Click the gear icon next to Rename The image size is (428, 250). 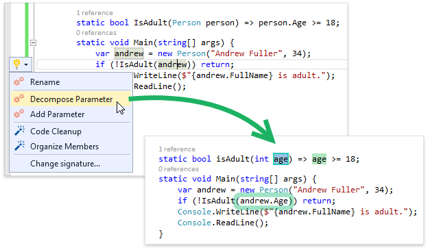(x=19, y=82)
